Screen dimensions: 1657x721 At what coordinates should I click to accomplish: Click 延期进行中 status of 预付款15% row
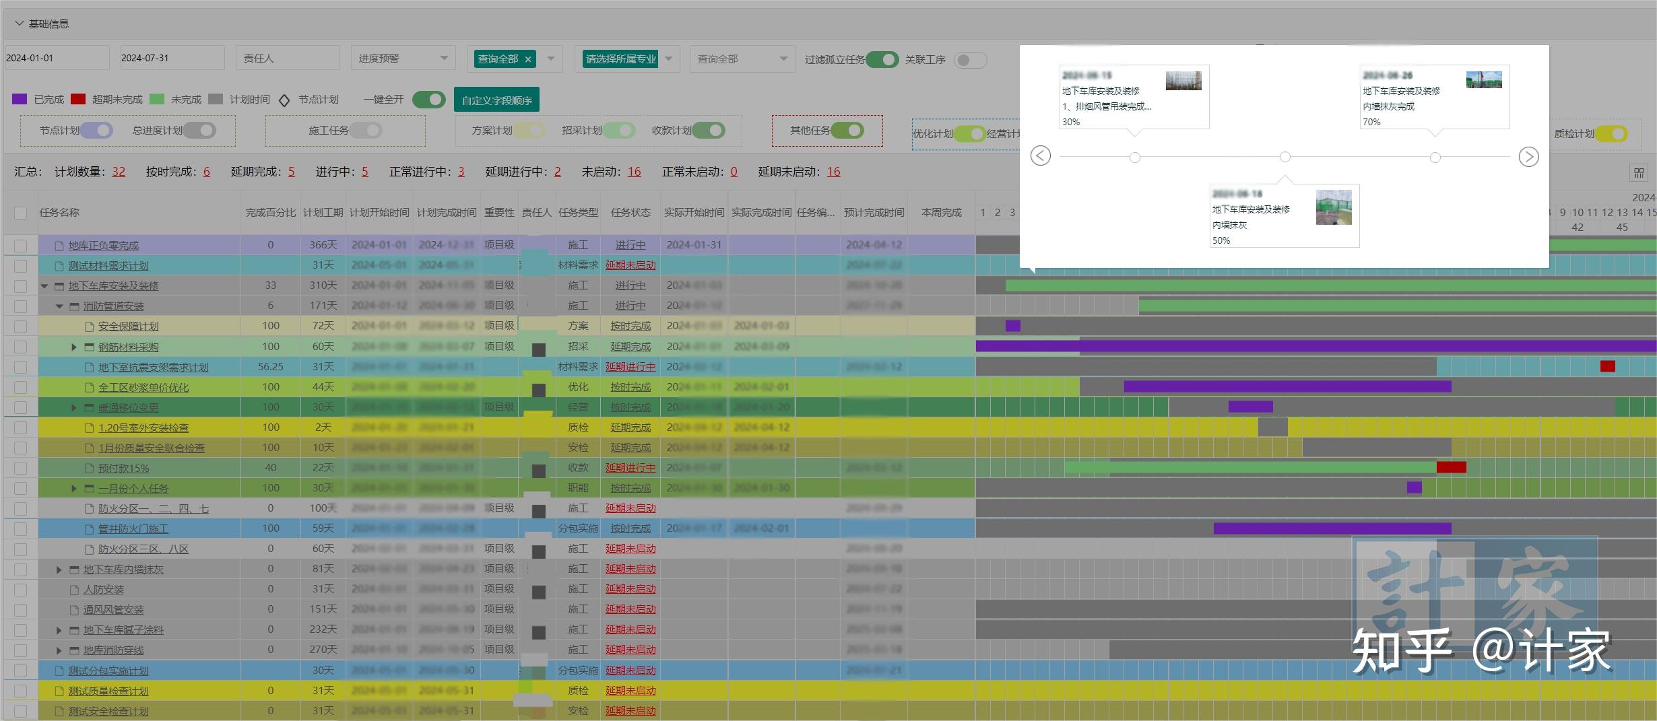pyautogui.click(x=630, y=468)
